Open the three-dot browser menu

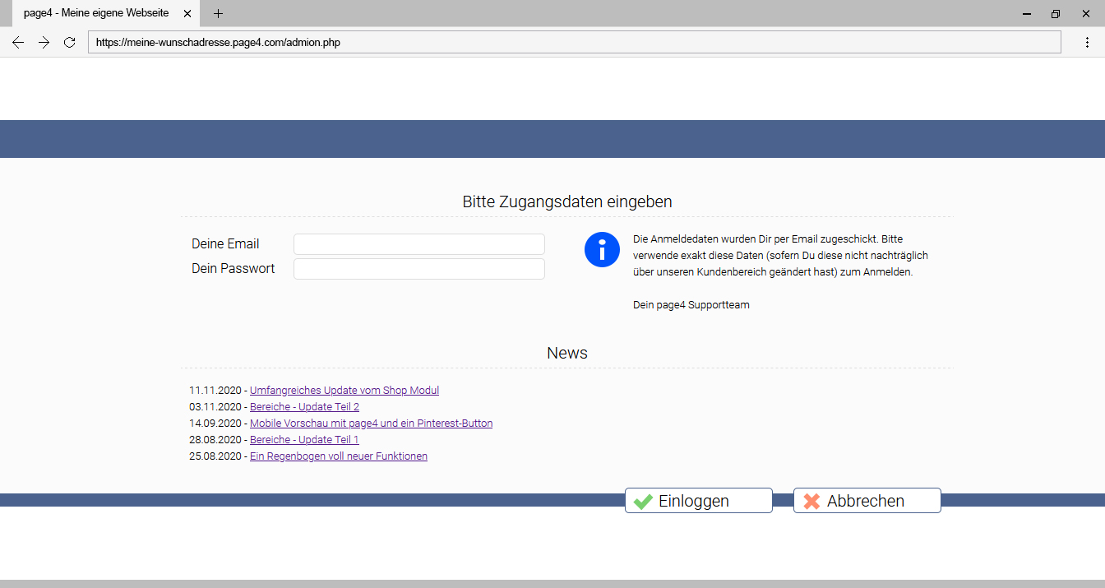(x=1087, y=42)
